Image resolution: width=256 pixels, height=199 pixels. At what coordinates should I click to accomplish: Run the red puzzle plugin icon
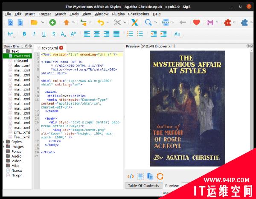[x=227, y=22]
